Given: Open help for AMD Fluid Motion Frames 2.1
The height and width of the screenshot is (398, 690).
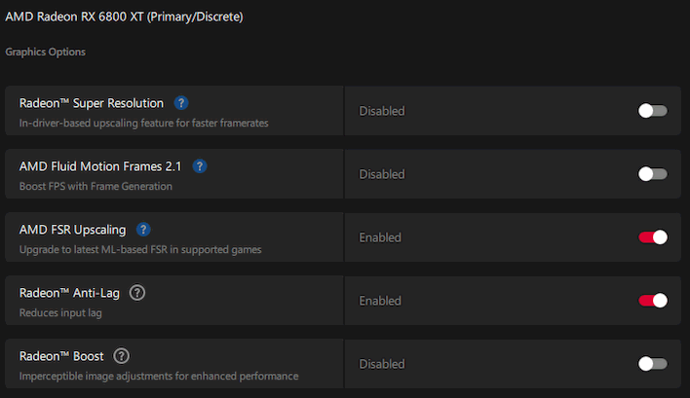Looking at the screenshot, I should 200,166.
